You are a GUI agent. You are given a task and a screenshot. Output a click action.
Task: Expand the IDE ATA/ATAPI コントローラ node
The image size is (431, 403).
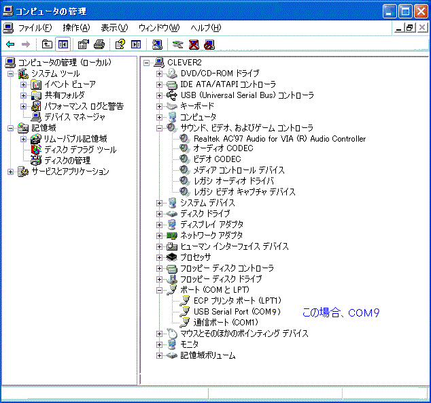159,84
